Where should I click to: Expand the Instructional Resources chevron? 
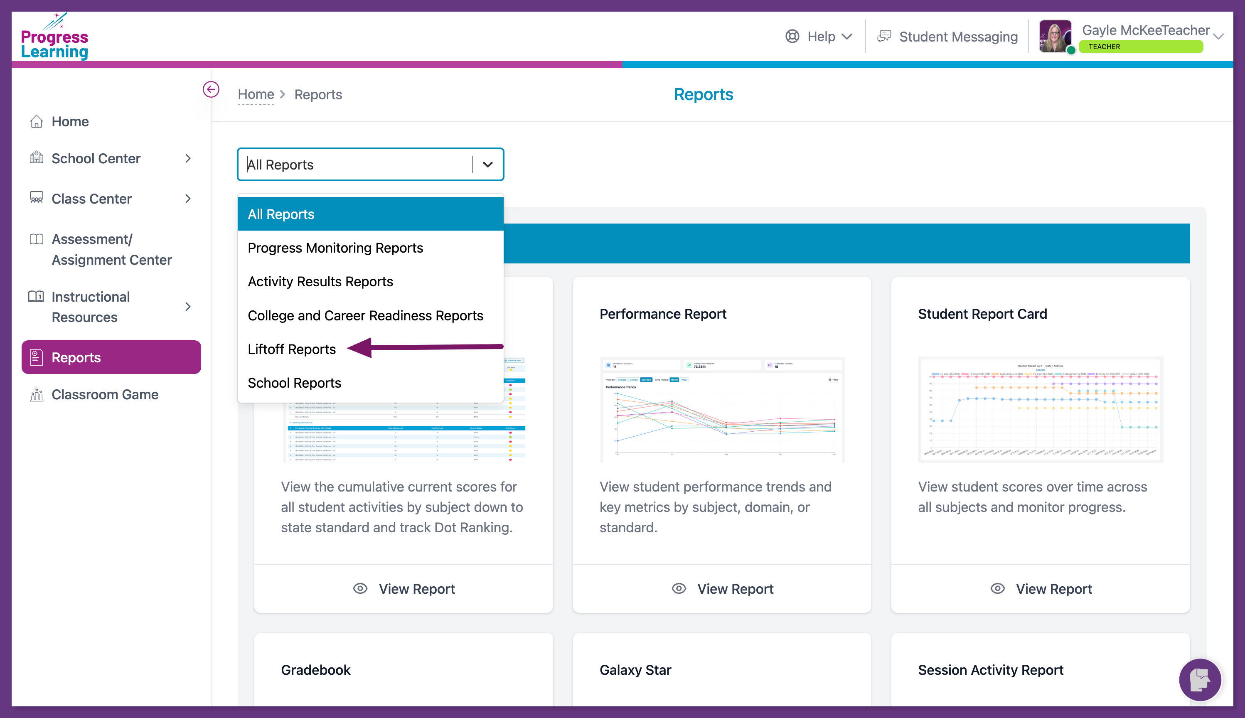click(188, 307)
